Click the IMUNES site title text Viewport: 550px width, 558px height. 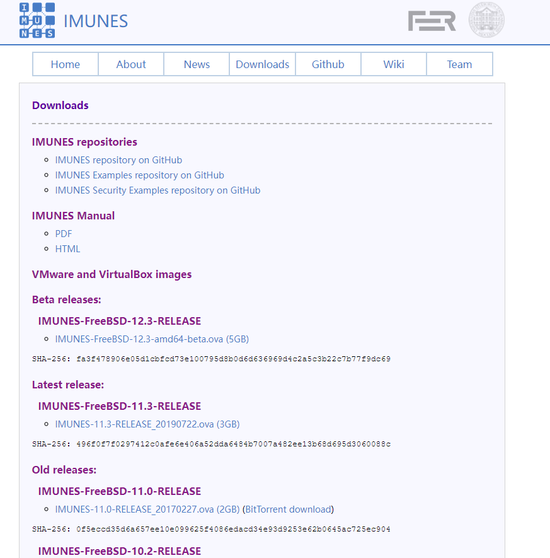(96, 21)
